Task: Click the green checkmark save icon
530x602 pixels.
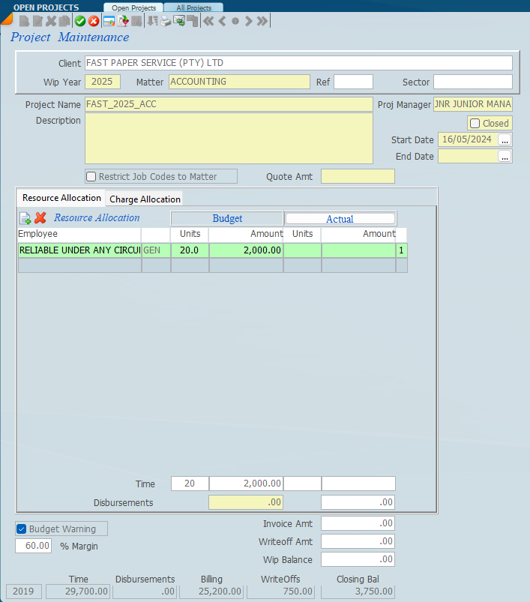Action: click(x=80, y=21)
